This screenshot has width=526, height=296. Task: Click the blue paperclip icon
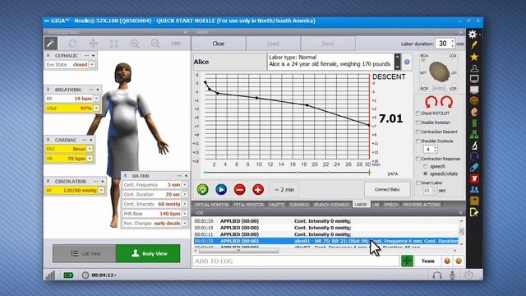tap(474, 168)
